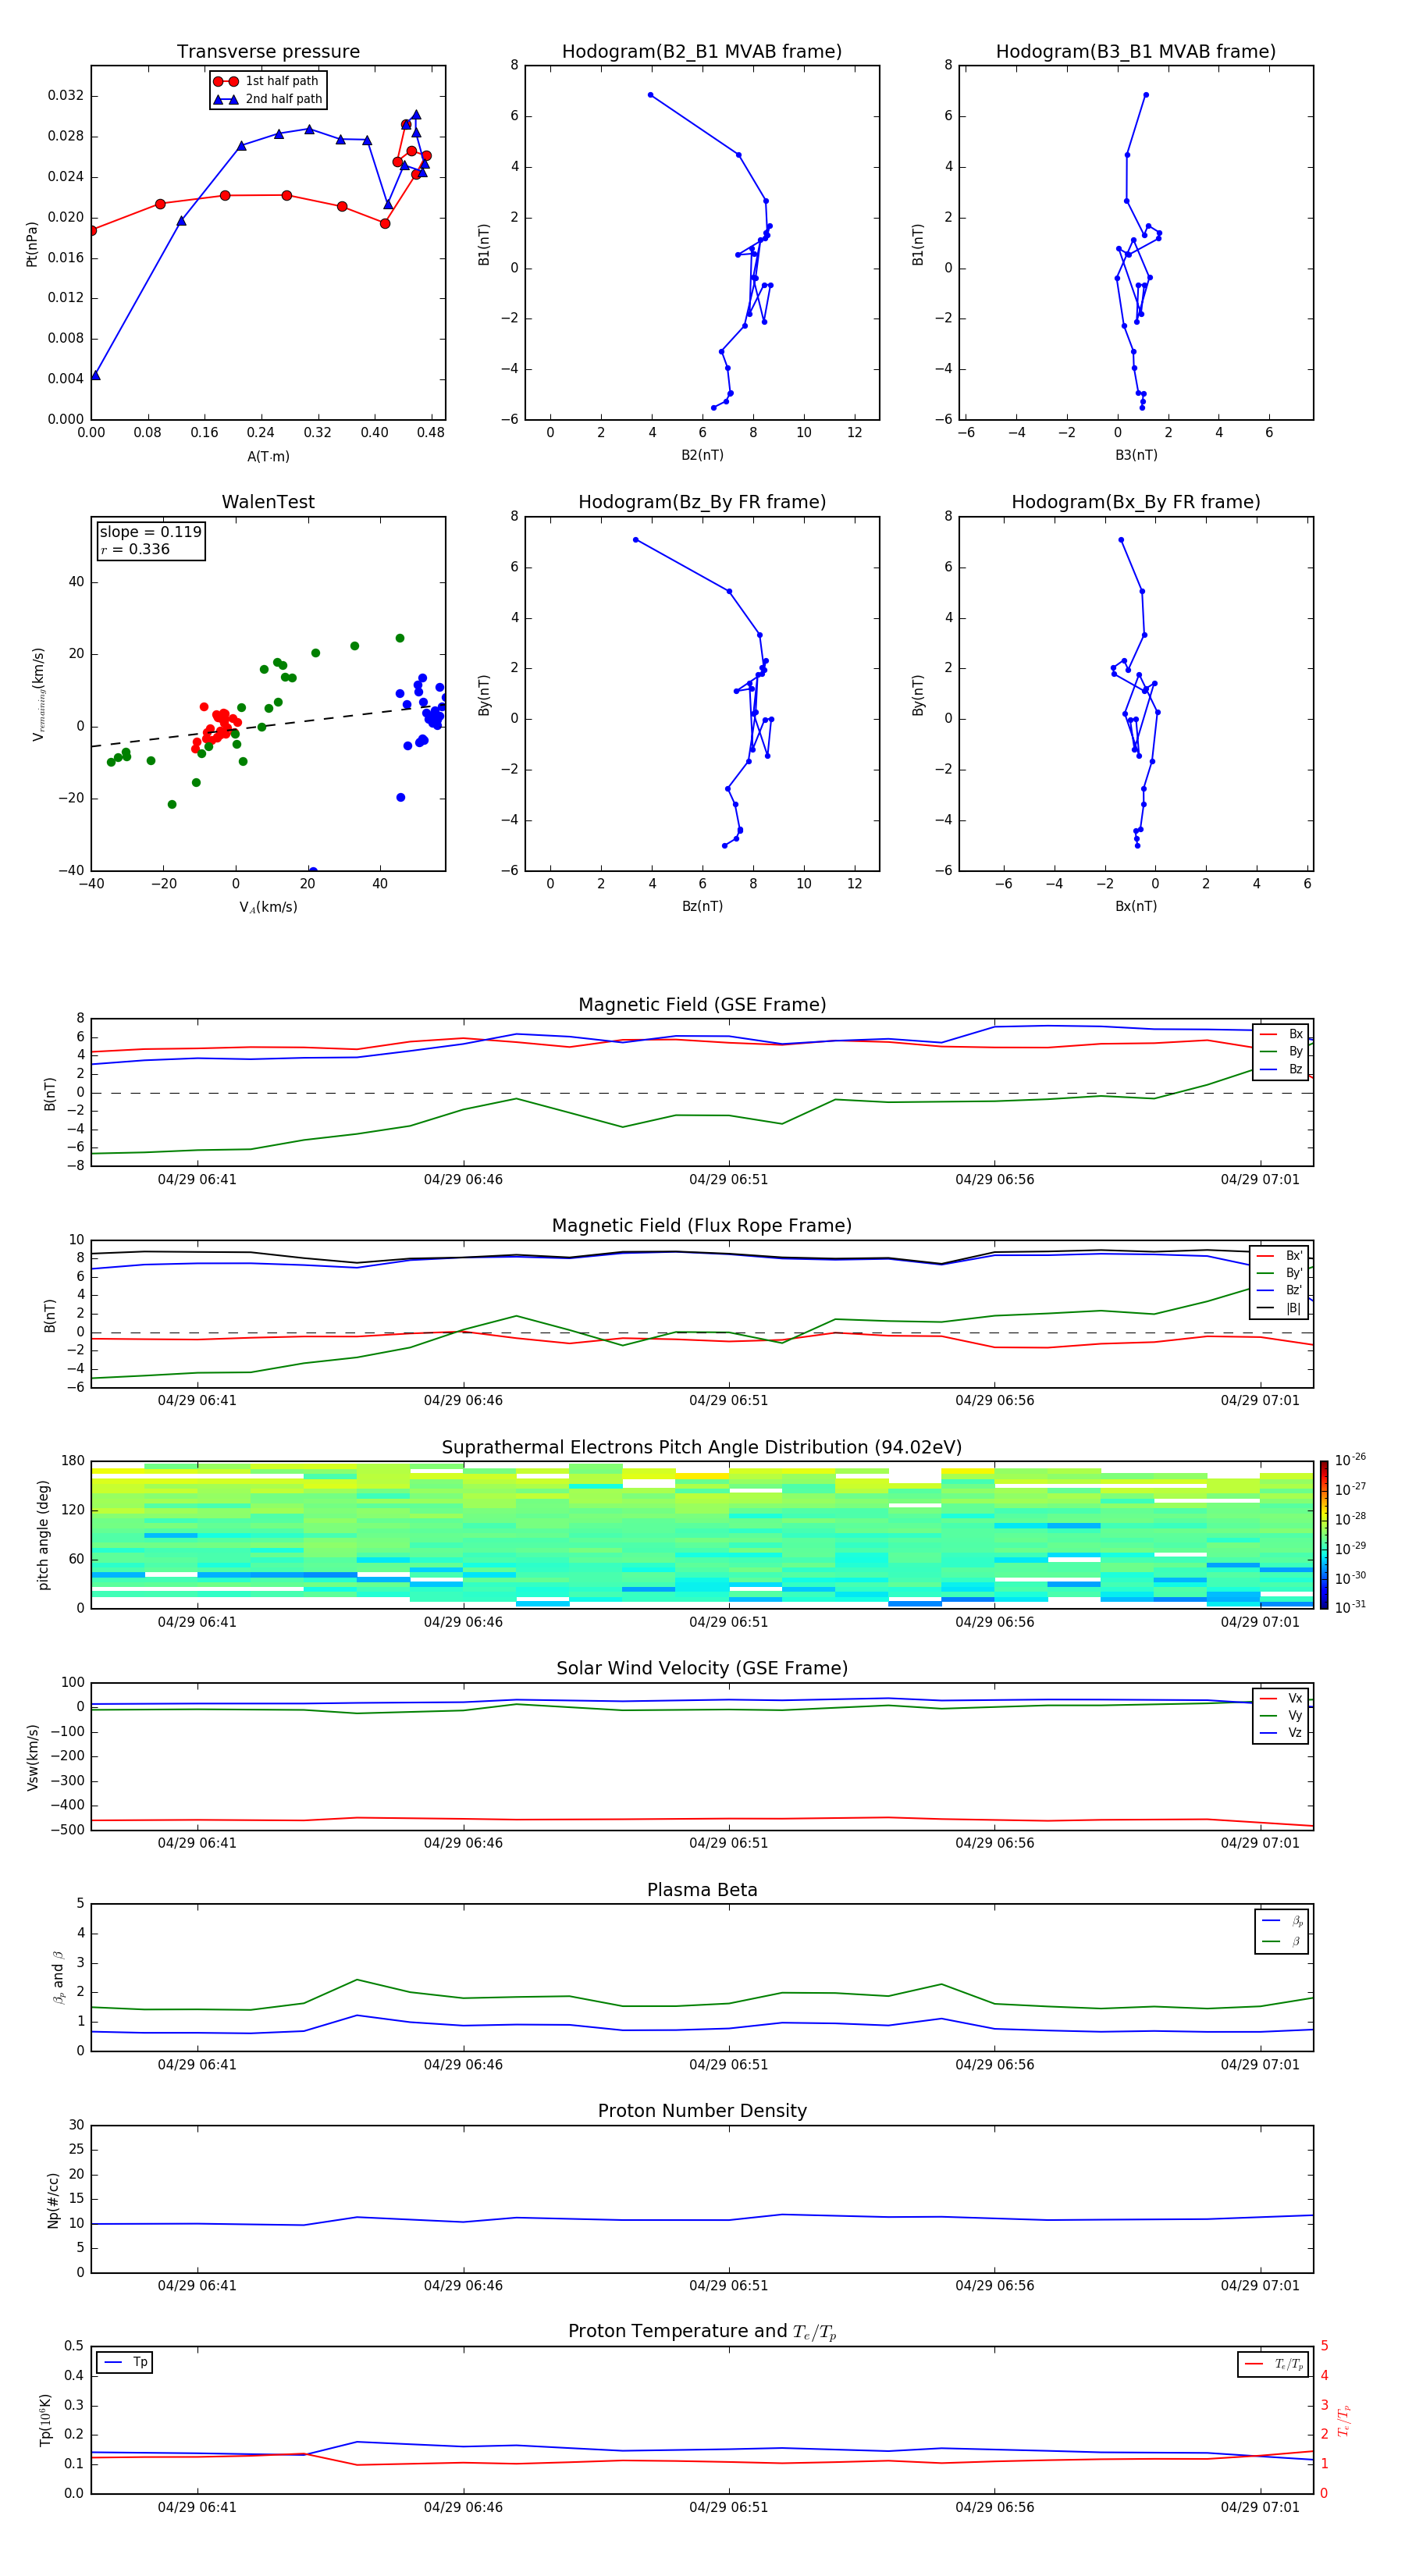Click the 'Proton Number Density' title
Screen dimensions: 1405x2576
tap(702, 2111)
